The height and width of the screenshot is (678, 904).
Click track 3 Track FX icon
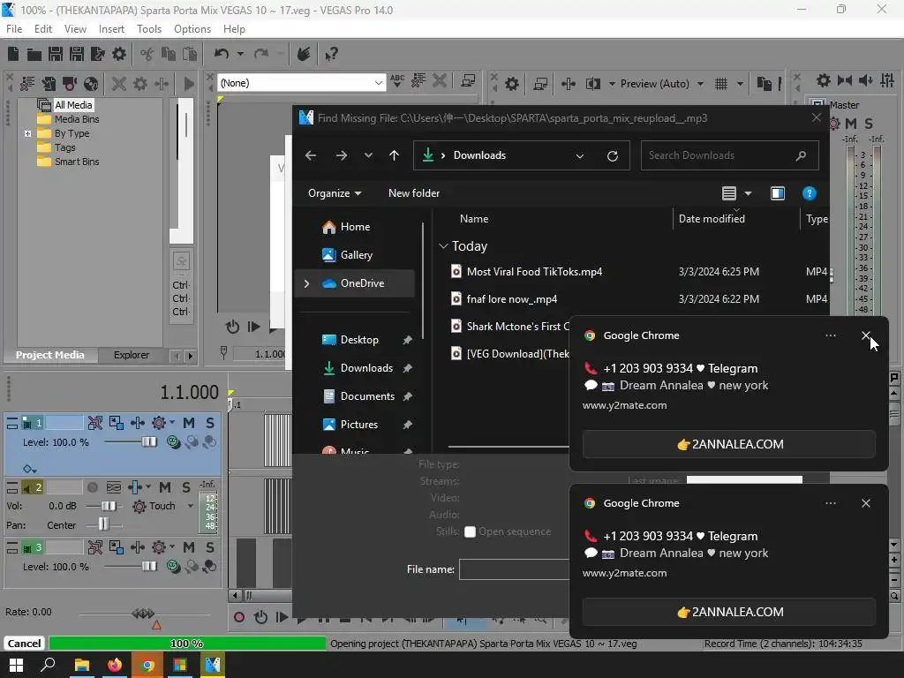(x=159, y=547)
